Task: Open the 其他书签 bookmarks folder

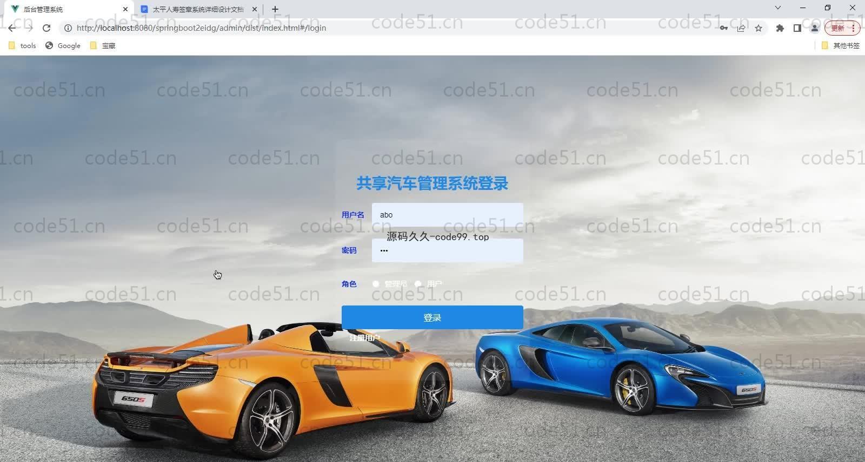Action: tap(841, 46)
